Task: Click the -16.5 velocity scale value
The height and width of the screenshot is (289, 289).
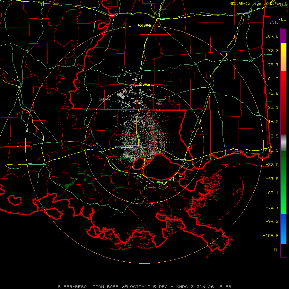Action: pos(272,150)
